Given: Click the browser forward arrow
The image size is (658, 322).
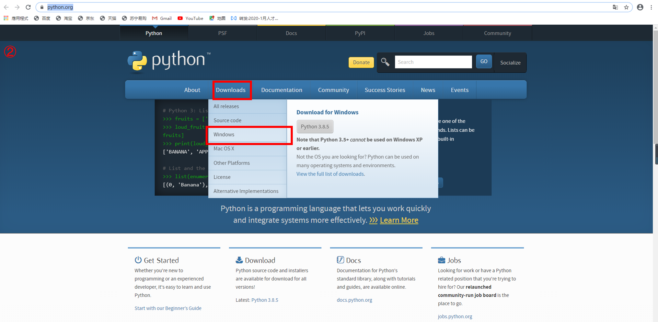Looking at the screenshot, I should [x=17, y=7].
